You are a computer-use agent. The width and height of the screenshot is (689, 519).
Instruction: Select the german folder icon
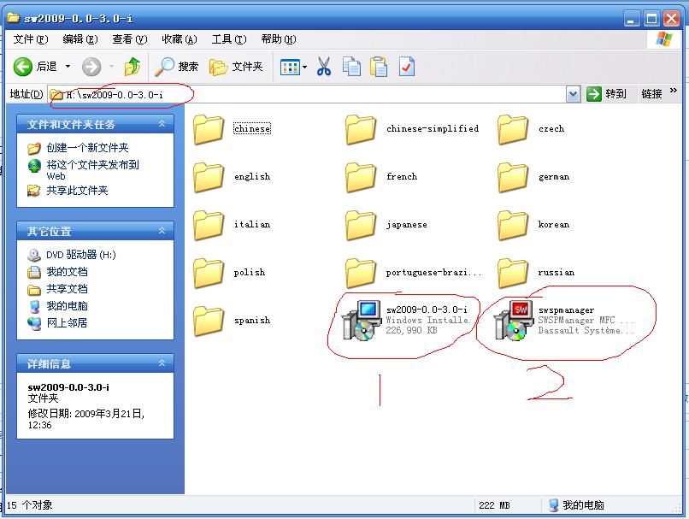coord(513,178)
